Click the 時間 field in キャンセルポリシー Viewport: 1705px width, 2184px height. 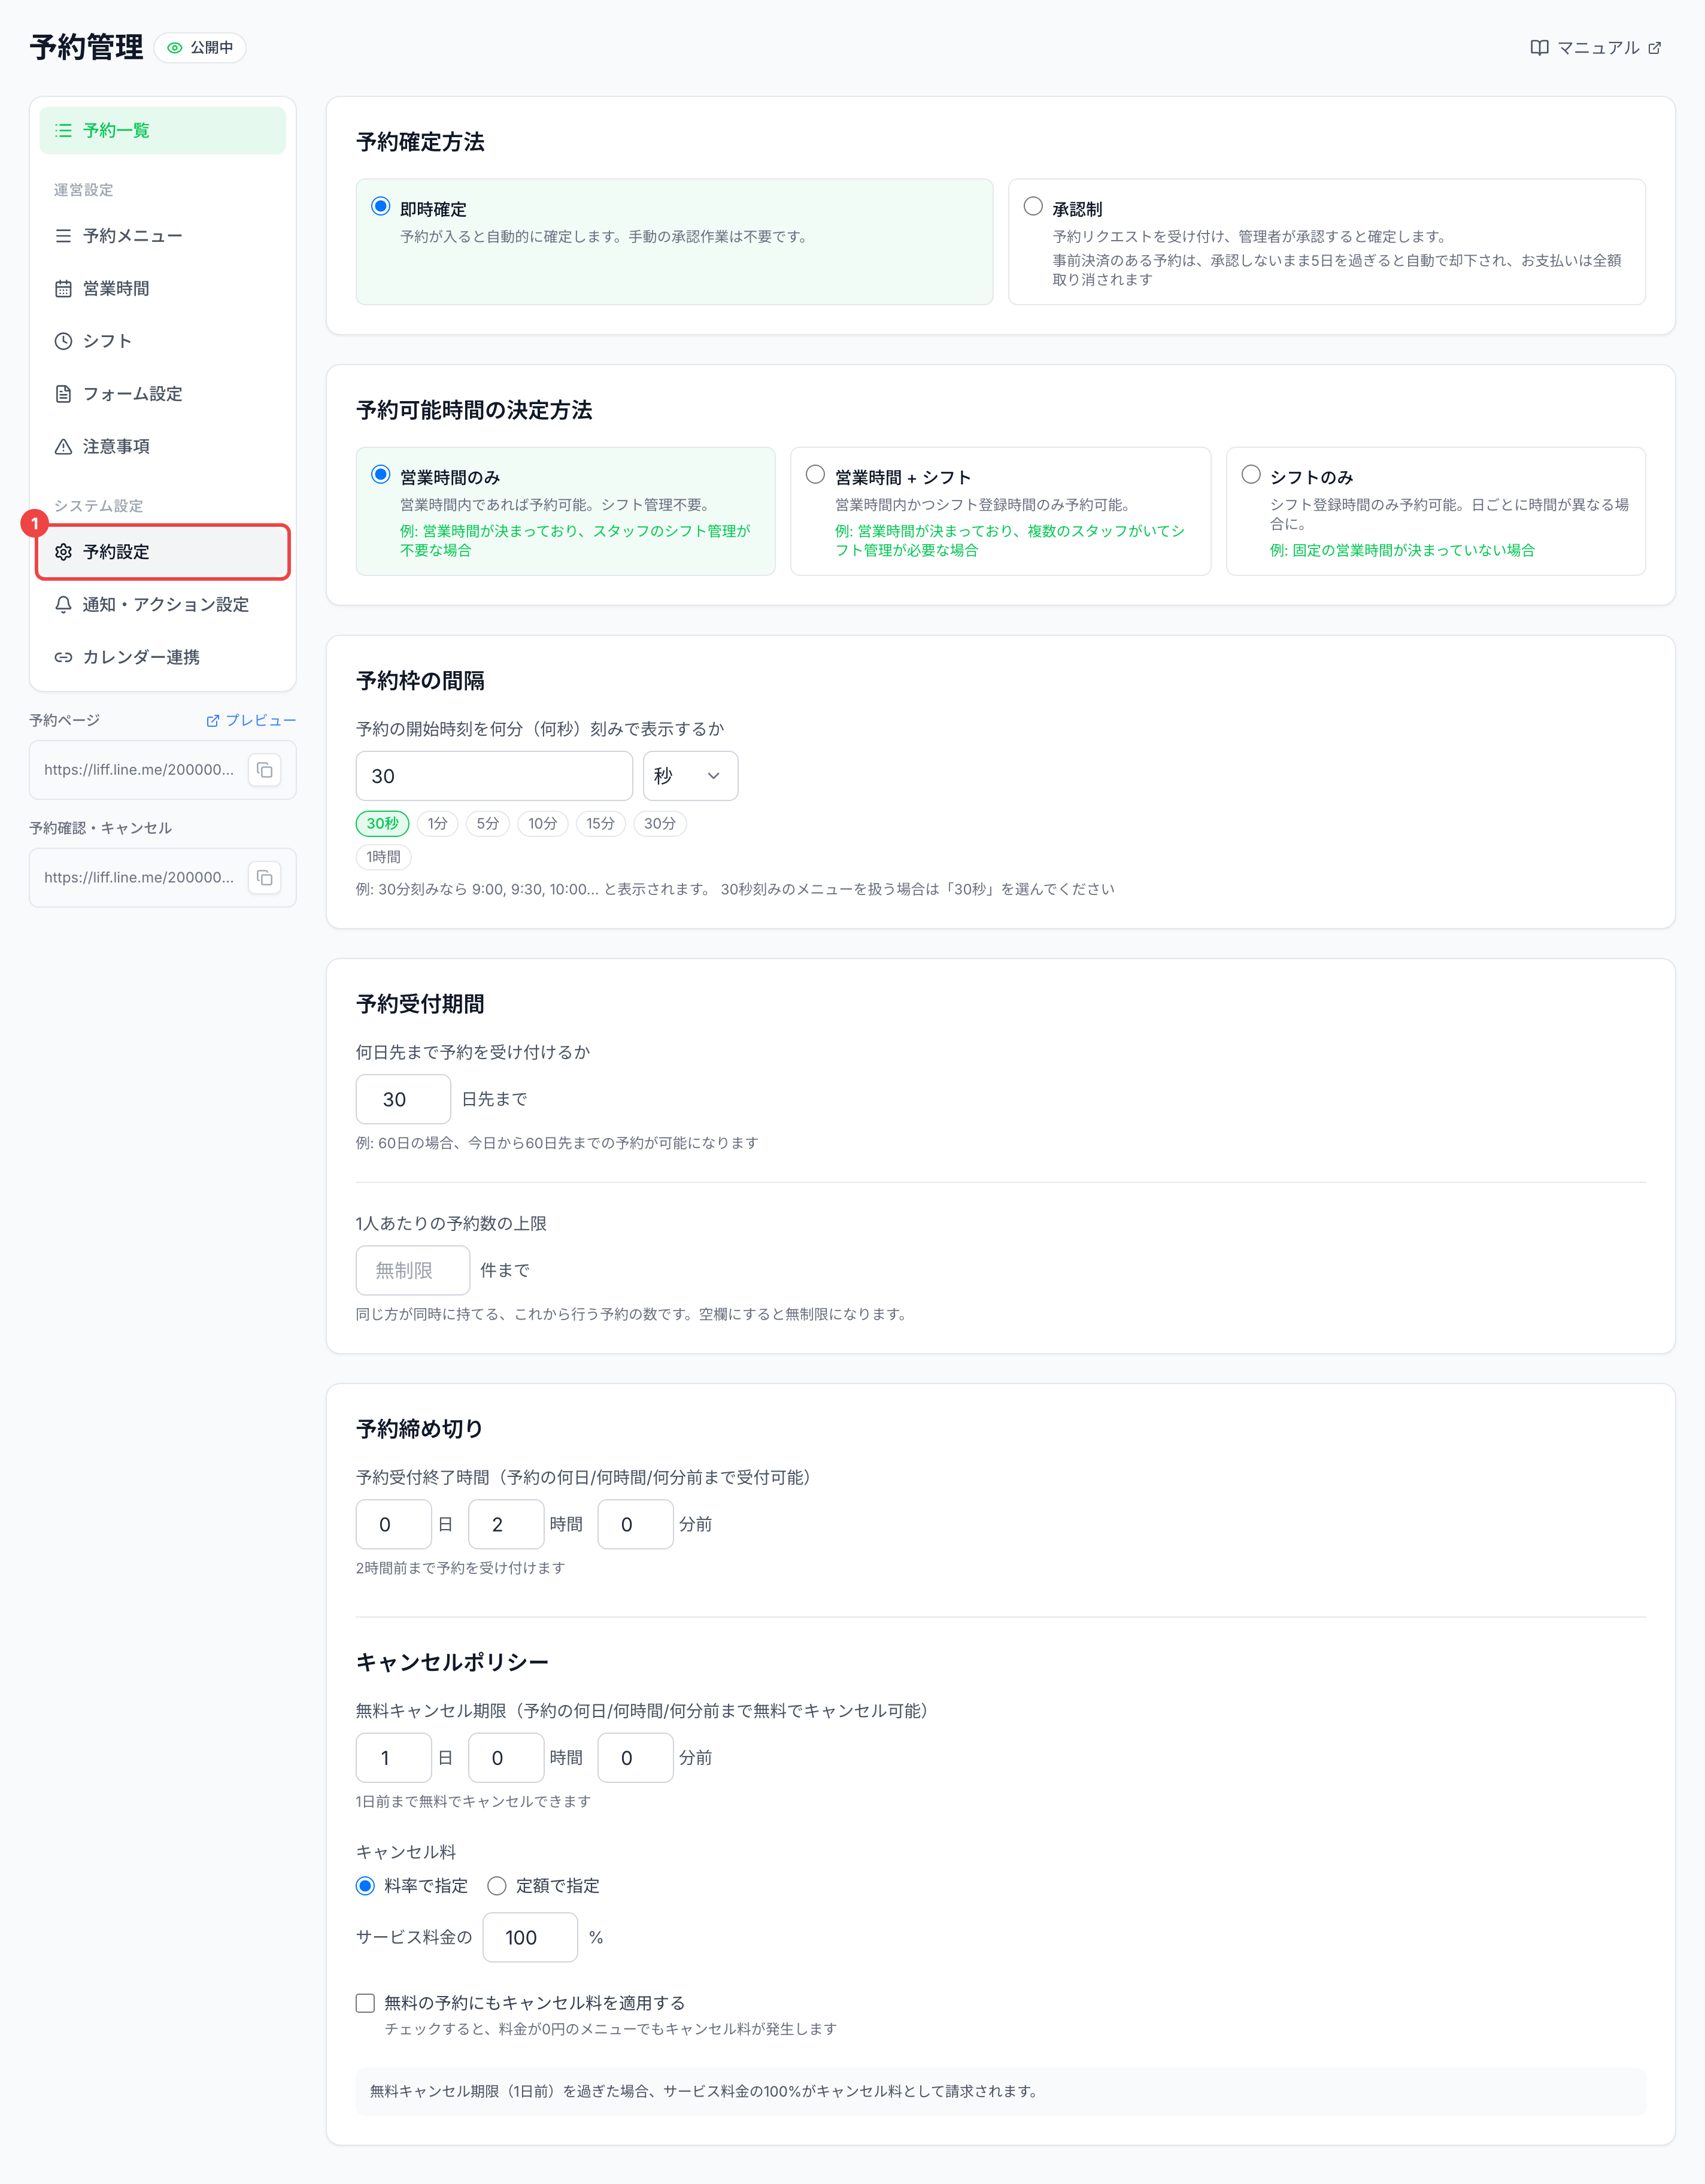506,1758
